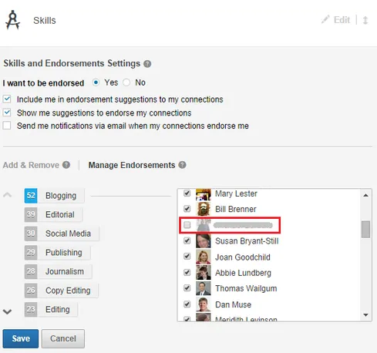Viewport: 377px width, 353px height.
Task: Click the endorsers list scroll-up arrow
Action: [366, 195]
